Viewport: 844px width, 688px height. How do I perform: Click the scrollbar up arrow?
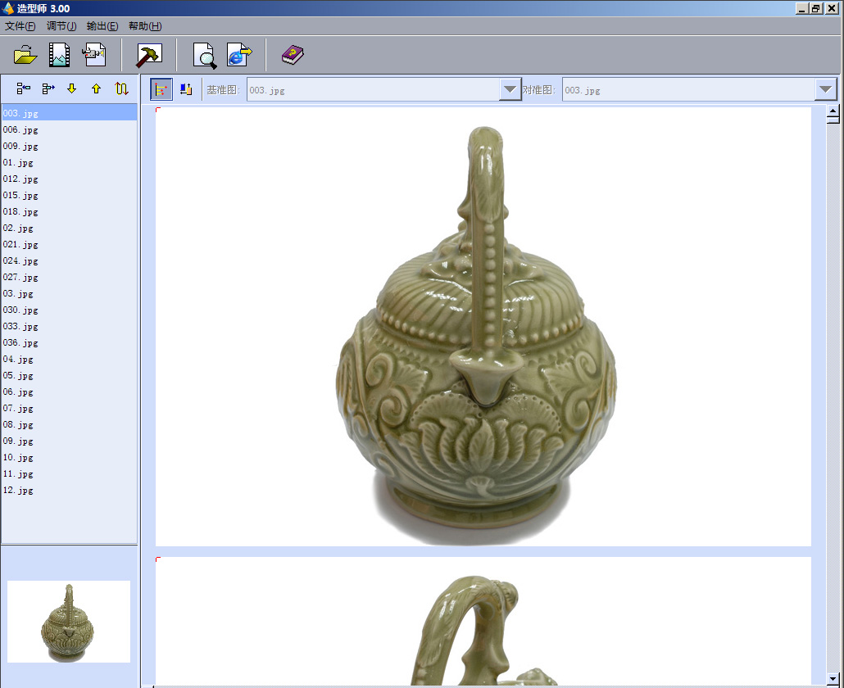833,111
